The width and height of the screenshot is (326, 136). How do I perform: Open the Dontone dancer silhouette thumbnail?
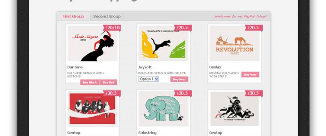coord(92,43)
